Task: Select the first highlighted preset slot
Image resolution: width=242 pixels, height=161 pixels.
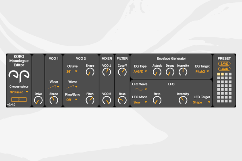Action: pyautogui.click(x=217, y=74)
